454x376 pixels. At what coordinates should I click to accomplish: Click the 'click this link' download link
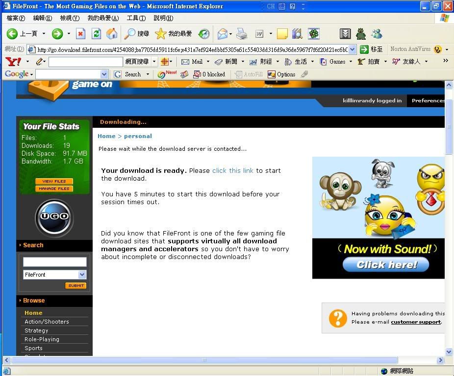pyautogui.click(x=233, y=171)
